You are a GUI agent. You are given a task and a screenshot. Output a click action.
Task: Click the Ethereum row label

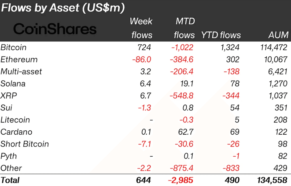coord(19,59)
